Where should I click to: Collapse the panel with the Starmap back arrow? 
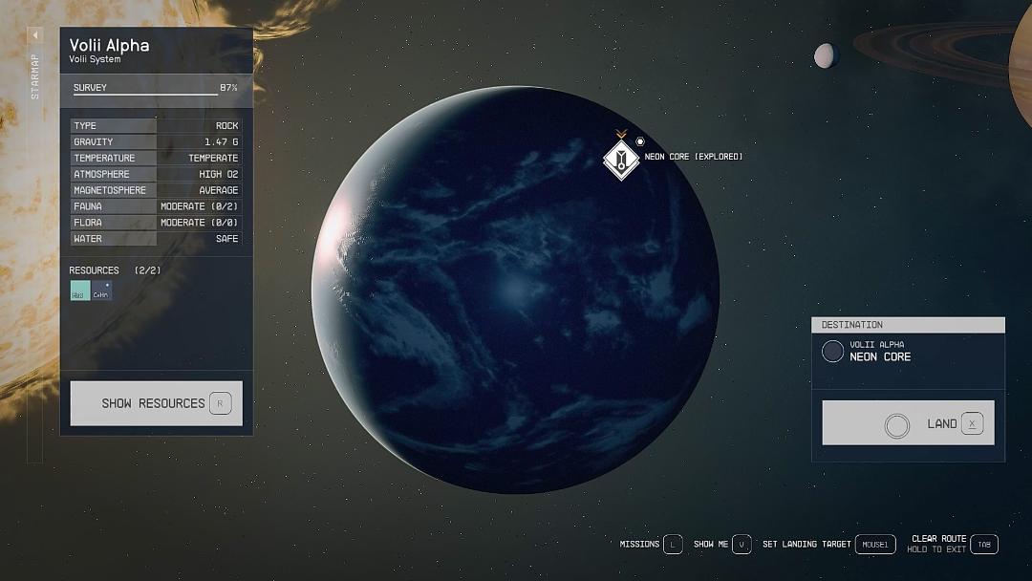tap(35, 34)
